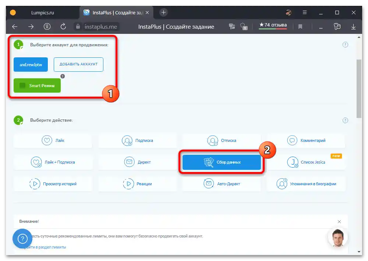Open help for the account selection step
Viewport: 368px width, 261px height.
[345, 44]
